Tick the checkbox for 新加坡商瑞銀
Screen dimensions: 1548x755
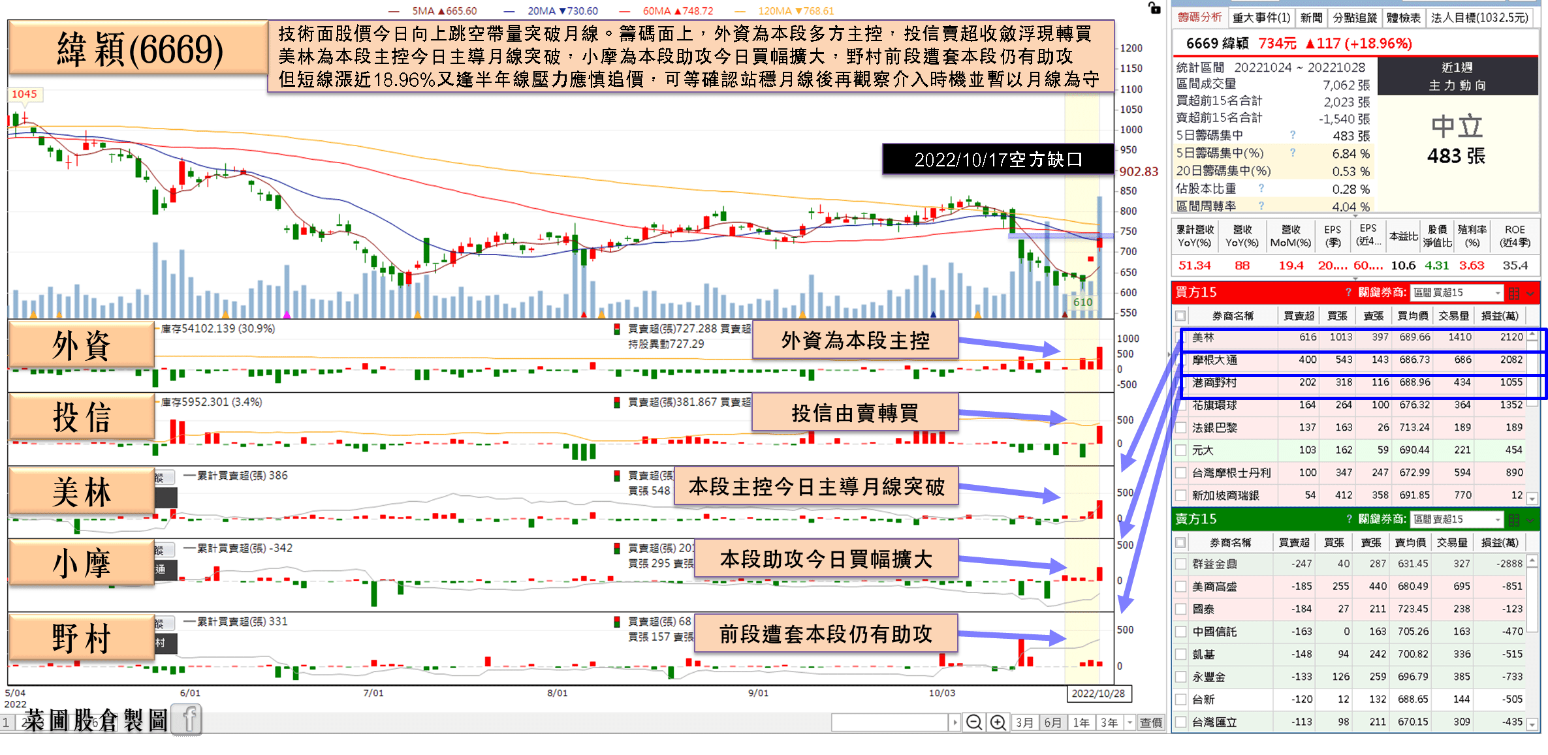pos(1180,495)
